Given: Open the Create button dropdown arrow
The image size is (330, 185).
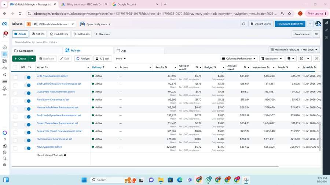Looking at the screenshot, I should tap(32, 58).
